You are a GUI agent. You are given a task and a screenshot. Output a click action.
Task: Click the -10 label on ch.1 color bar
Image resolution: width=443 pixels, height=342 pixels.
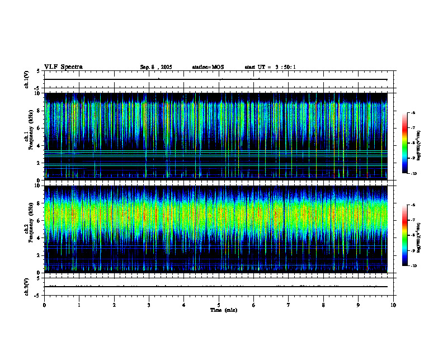413,174
